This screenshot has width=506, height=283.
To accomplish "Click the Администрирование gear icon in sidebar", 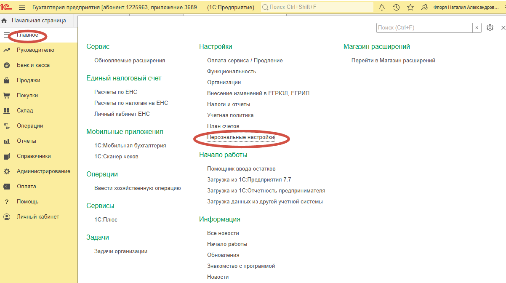I will [7, 171].
